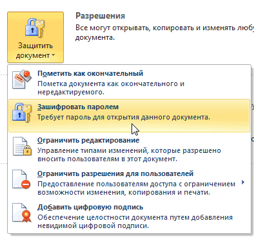The height and width of the screenshot is (239, 254).
Task: Open the Ограничить разрешения для пользователей entry title
Action: (115, 173)
